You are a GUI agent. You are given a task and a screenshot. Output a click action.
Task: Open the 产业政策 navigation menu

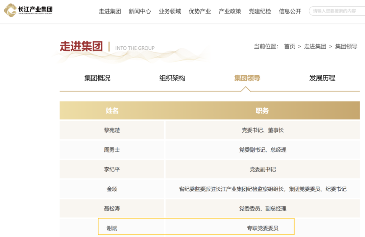point(230,11)
